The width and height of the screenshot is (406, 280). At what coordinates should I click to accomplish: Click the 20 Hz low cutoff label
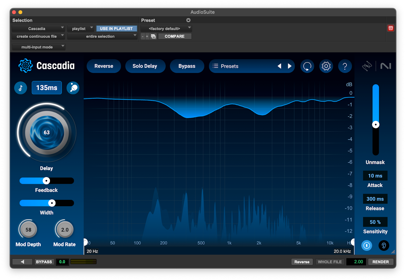click(x=92, y=251)
